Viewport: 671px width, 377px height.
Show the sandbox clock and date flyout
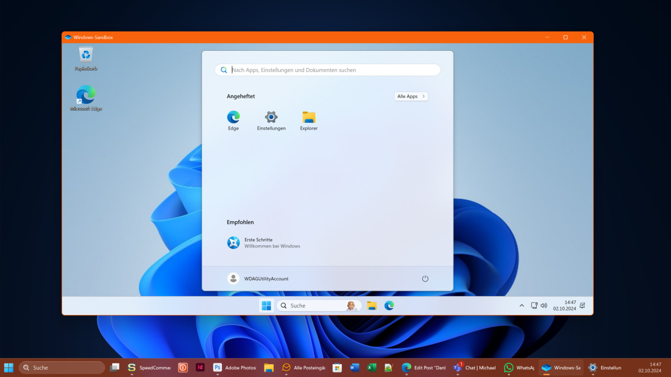point(564,305)
